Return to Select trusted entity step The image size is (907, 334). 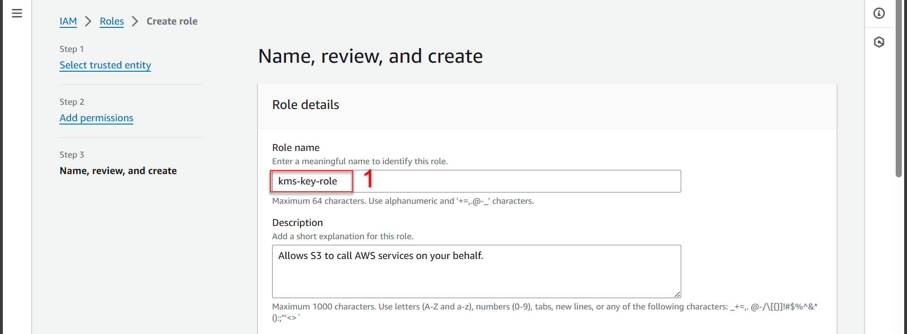[105, 65]
